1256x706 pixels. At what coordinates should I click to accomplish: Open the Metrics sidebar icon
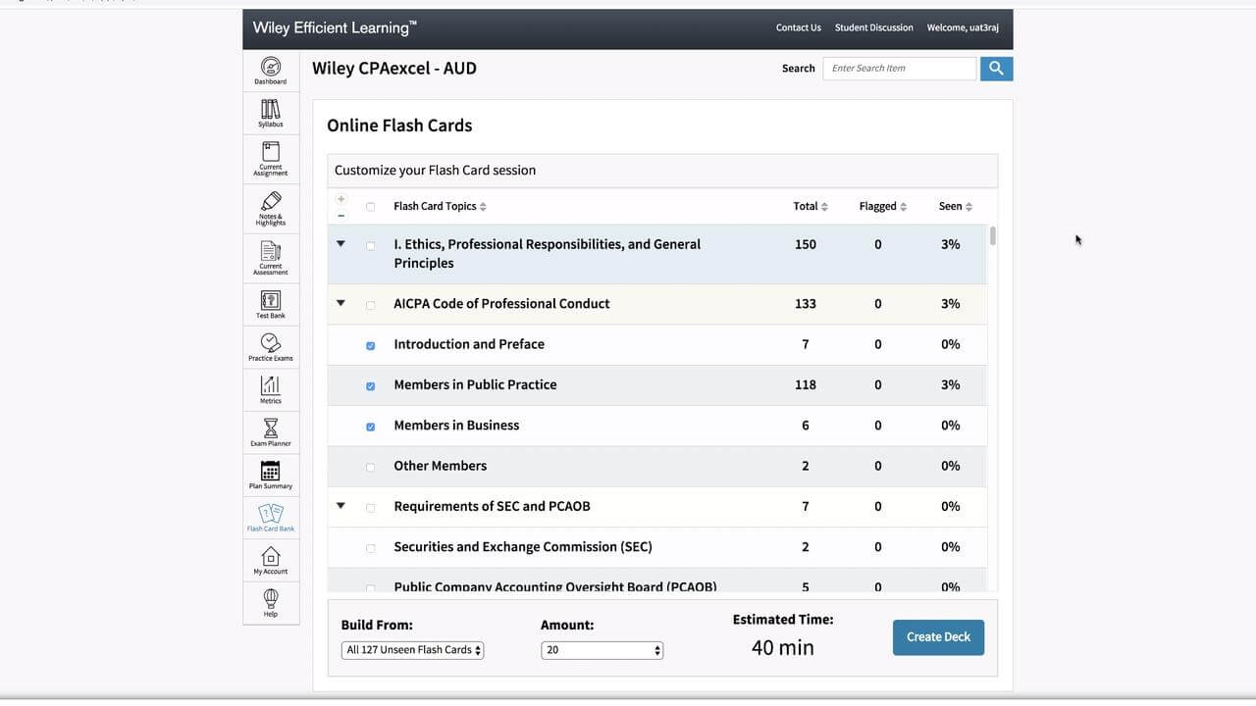[271, 389]
